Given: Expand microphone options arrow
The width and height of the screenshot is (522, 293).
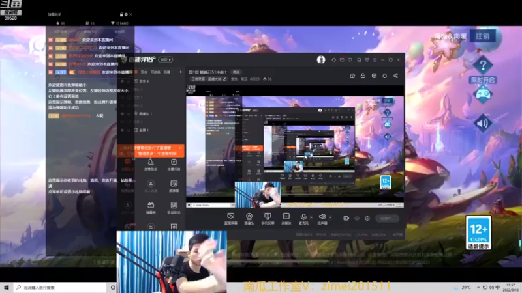Looking at the screenshot, I should tap(311, 217).
